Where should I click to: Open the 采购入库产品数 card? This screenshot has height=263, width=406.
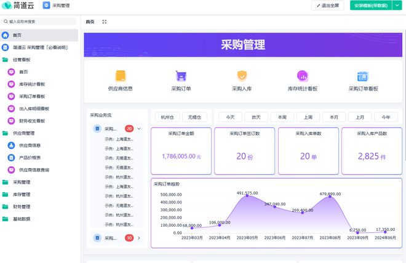372,151
